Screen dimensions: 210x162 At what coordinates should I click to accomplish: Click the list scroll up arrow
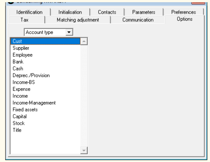coord(84,41)
